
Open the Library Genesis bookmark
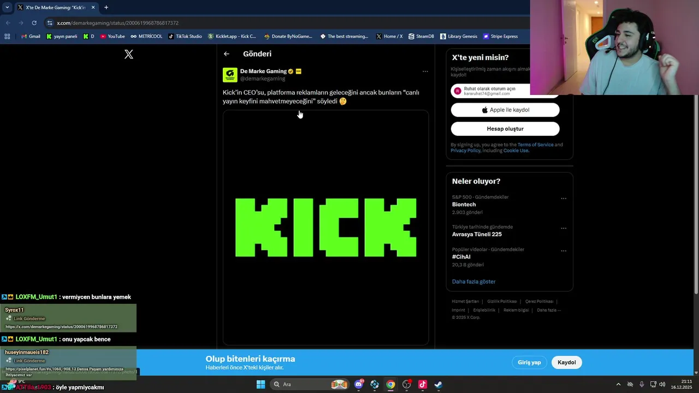[x=458, y=37]
